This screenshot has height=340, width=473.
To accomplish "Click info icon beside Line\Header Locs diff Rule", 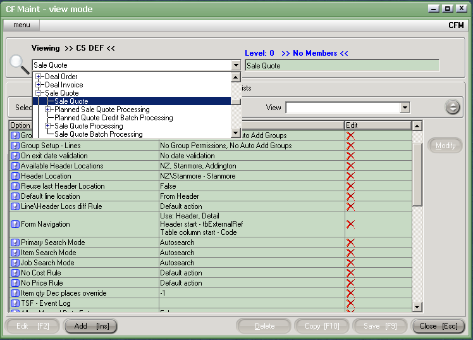I will point(15,206).
